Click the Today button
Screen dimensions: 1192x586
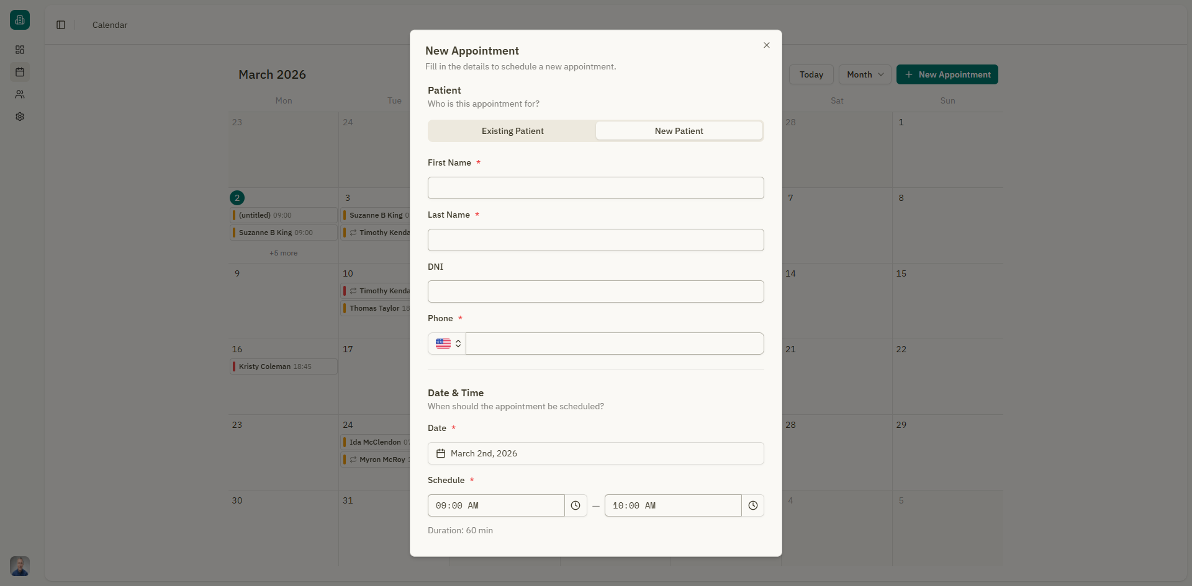pyautogui.click(x=811, y=74)
